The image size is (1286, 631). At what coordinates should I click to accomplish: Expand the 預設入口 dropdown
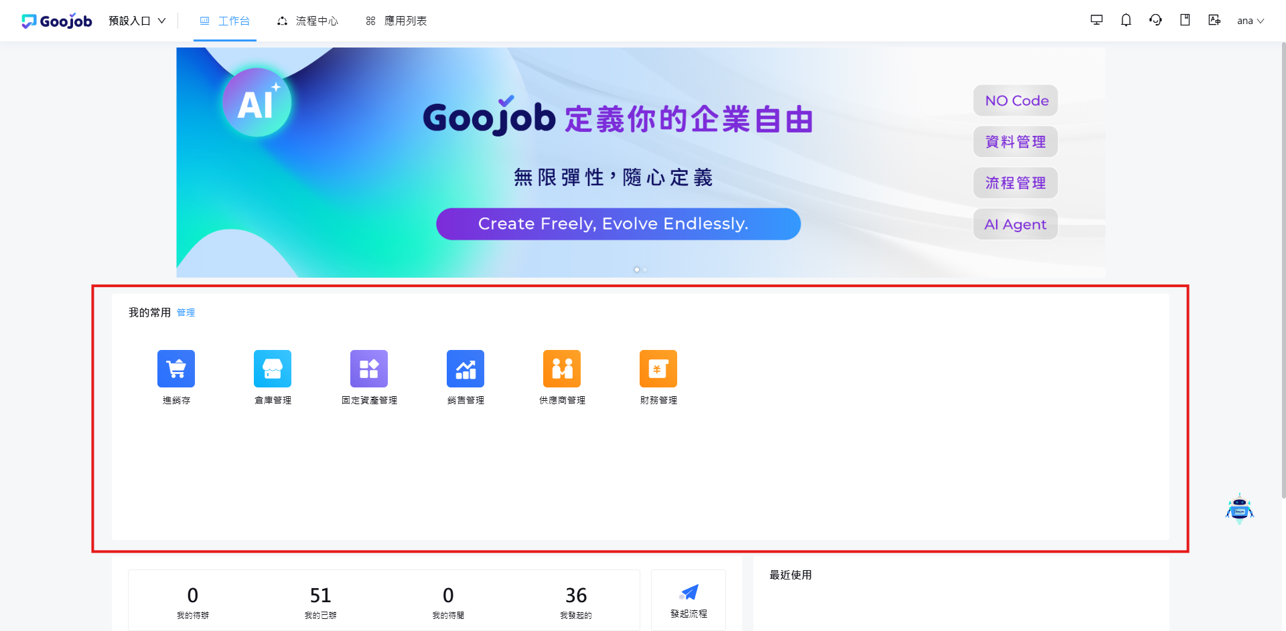tap(137, 21)
